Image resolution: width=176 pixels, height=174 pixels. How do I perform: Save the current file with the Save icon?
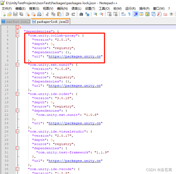coord(15,14)
